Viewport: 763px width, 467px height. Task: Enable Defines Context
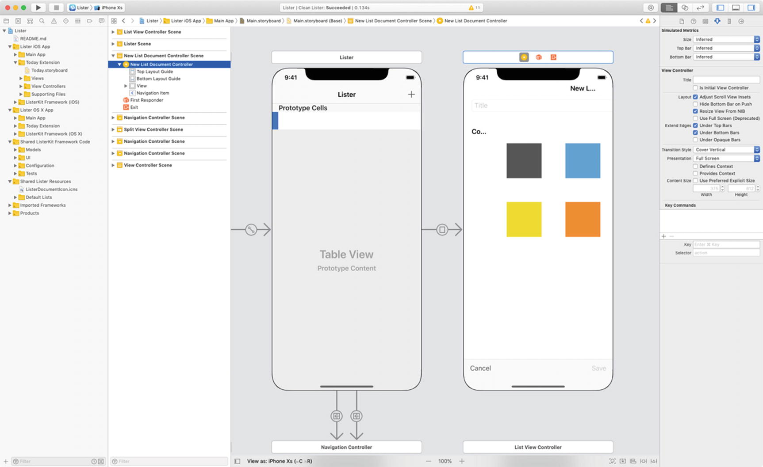pyautogui.click(x=695, y=166)
